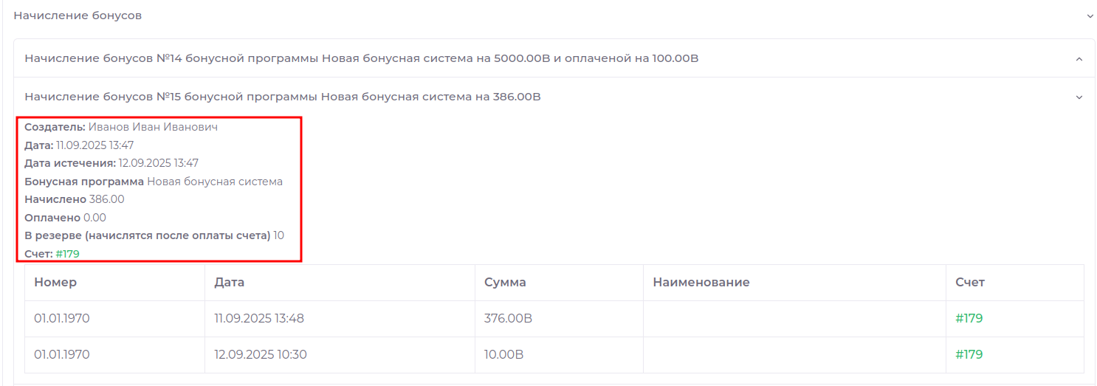Click the amount cell "376.00B"
The image size is (1097, 386).
tap(508, 319)
